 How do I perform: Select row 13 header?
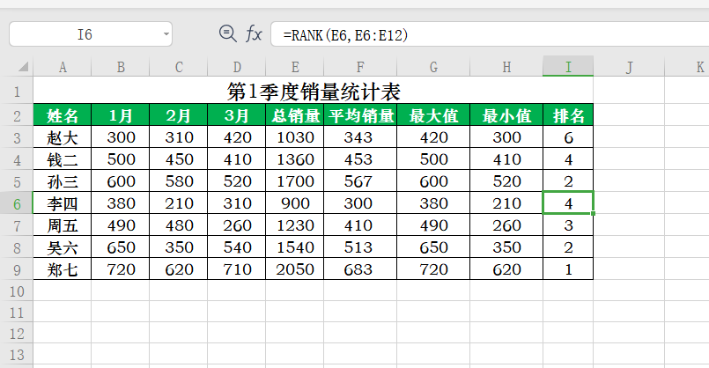(17, 355)
